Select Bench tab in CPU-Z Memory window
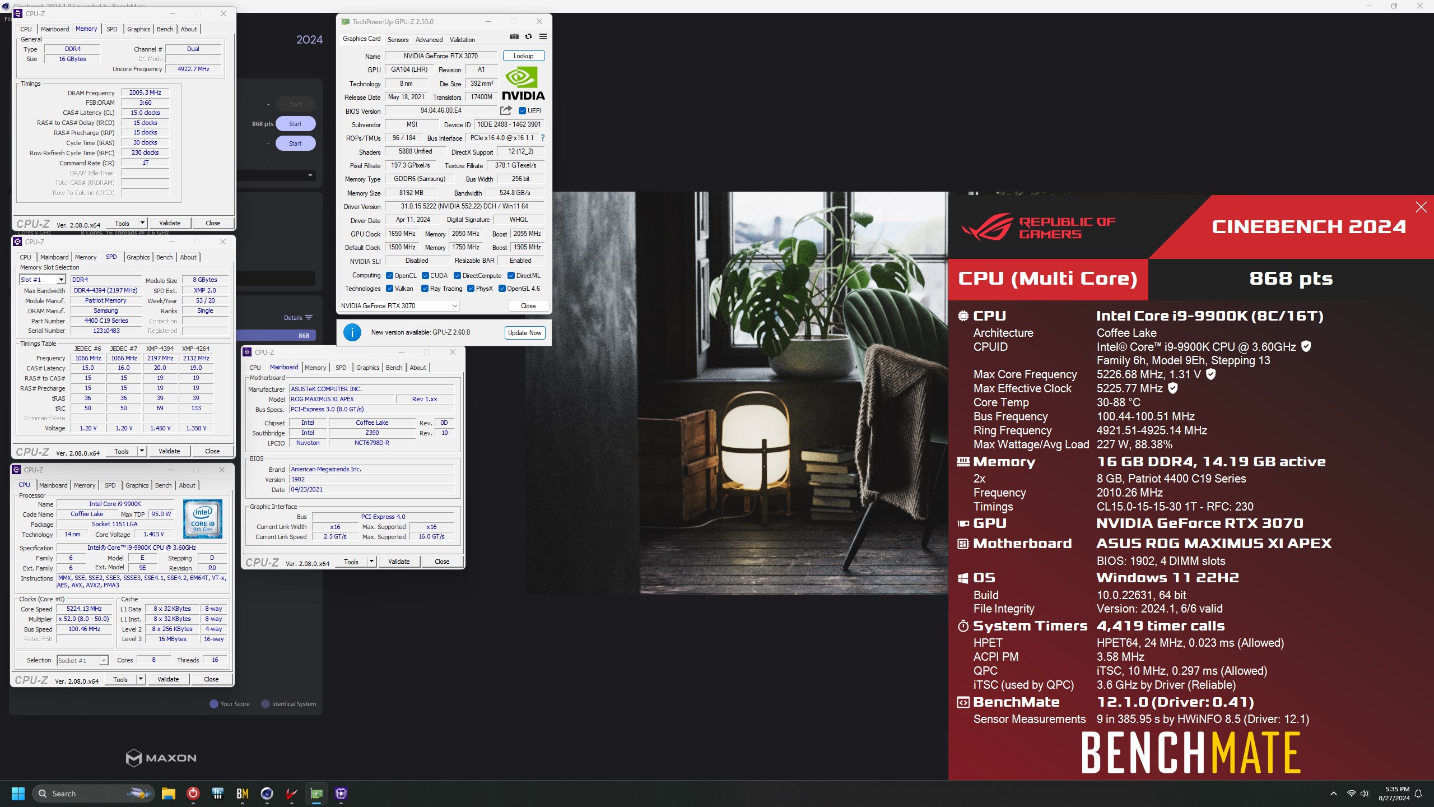 click(x=165, y=29)
